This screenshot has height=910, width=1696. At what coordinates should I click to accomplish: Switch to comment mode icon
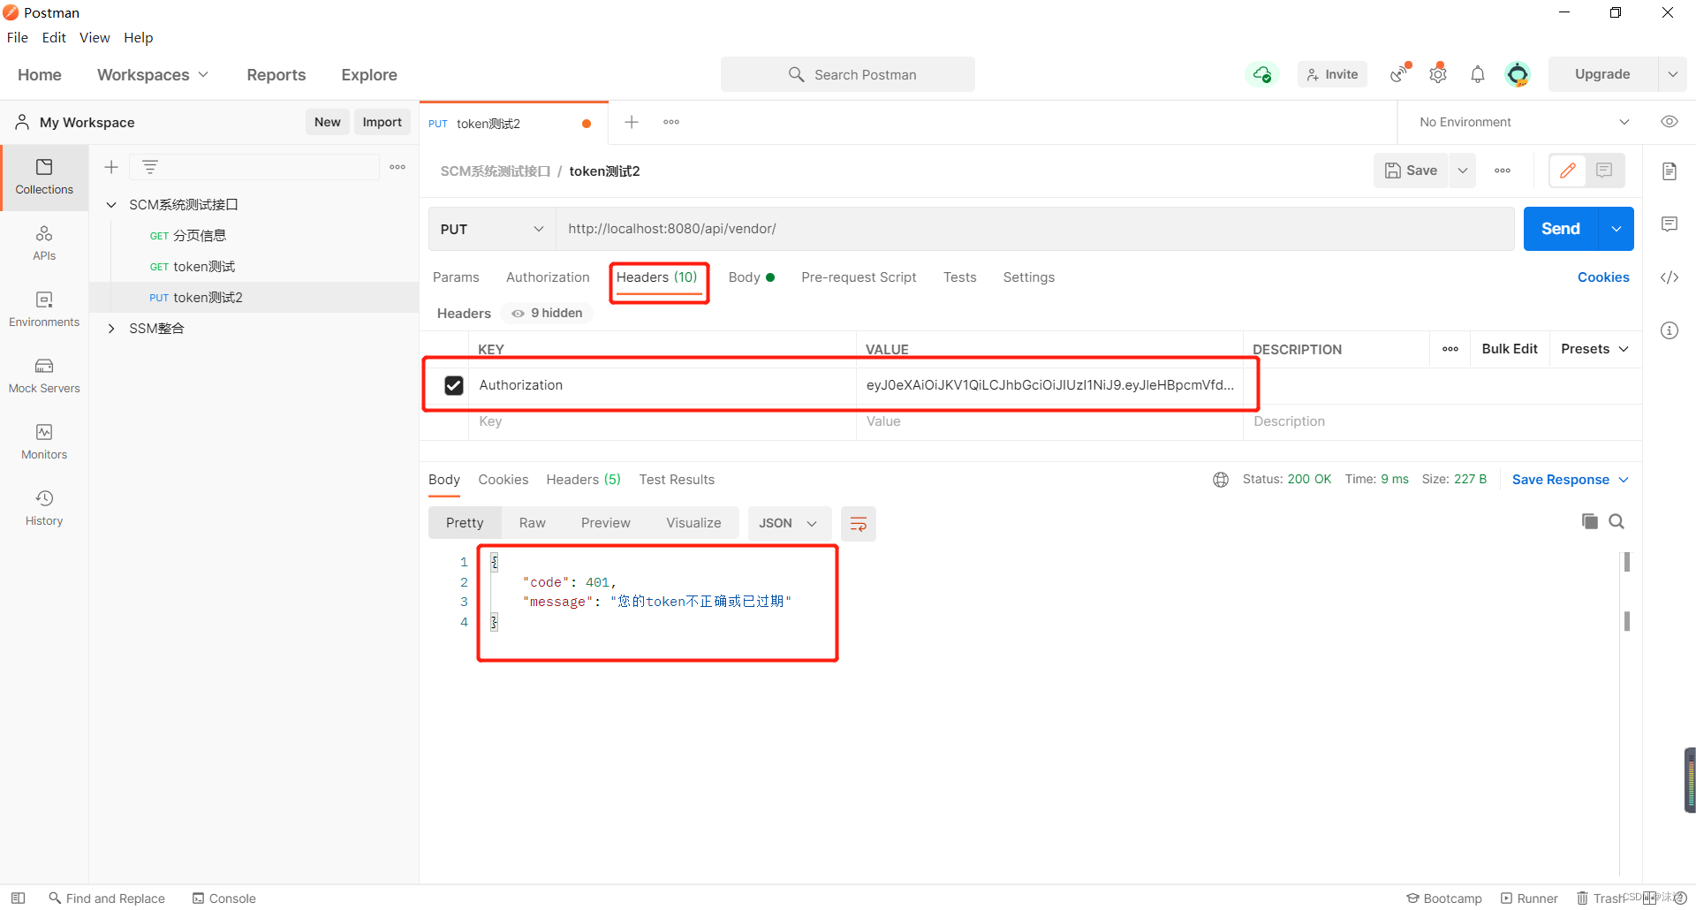1604,171
